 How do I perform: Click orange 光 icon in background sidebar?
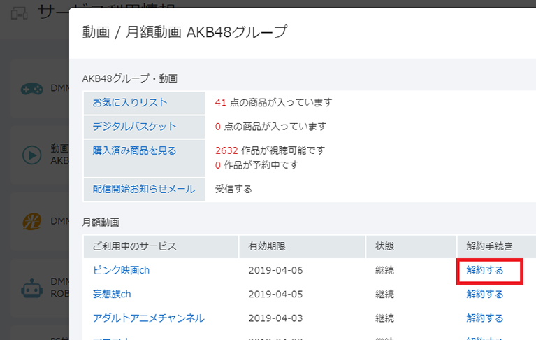point(31,221)
